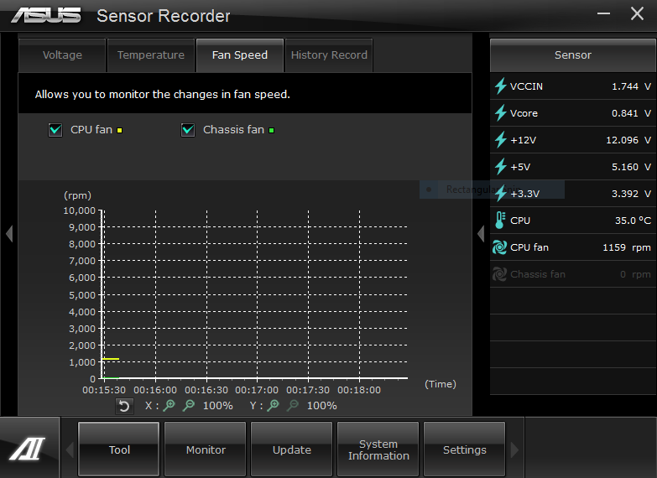Click the VCCIN 1.744 V reading
Image resolution: width=657 pixels, height=478 pixels.
[x=631, y=86]
